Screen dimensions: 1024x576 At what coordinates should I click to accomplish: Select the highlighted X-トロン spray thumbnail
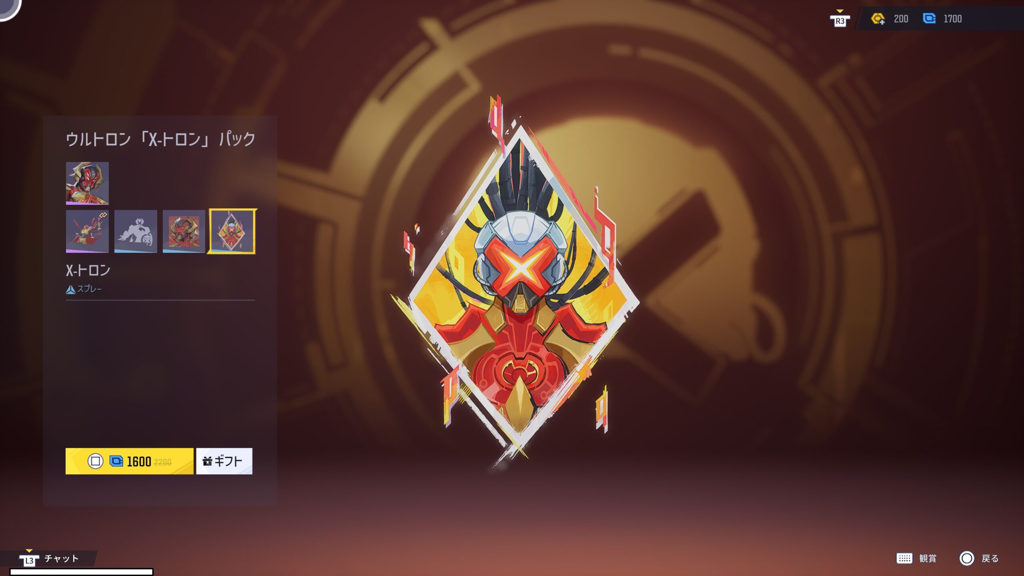coord(232,231)
